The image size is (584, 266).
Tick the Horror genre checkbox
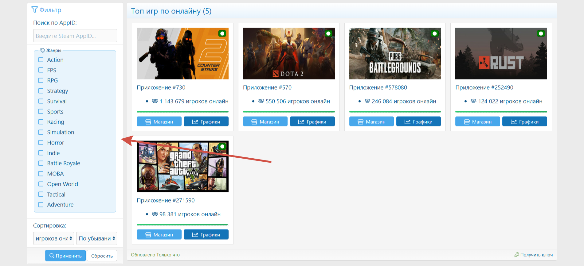tap(41, 142)
